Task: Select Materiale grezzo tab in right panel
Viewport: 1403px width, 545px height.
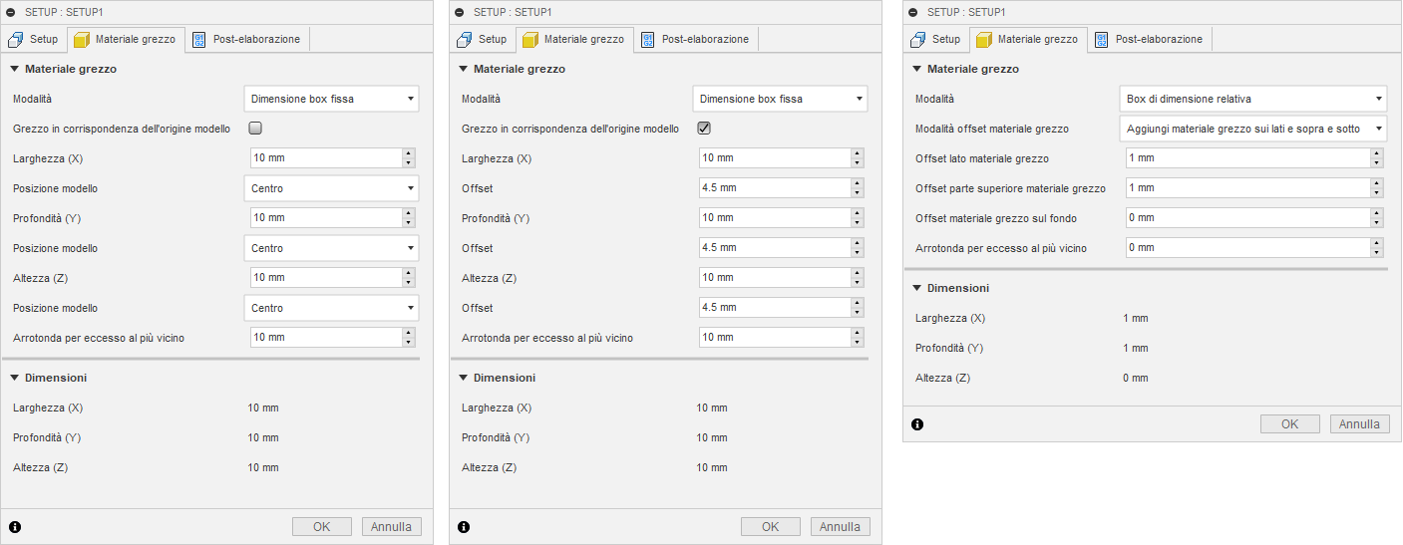Action: 1027,40
